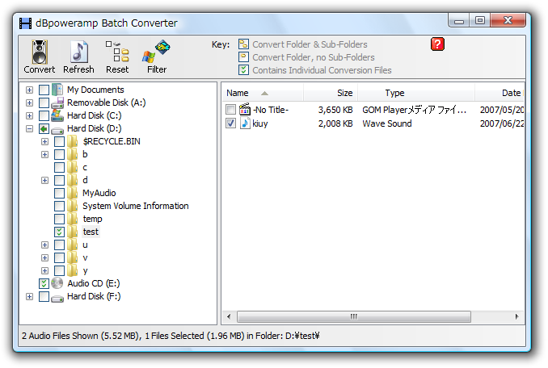Screen dimensions: 548x368
Task: Select the -No Title- file name
Action: click(x=271, y=110)
